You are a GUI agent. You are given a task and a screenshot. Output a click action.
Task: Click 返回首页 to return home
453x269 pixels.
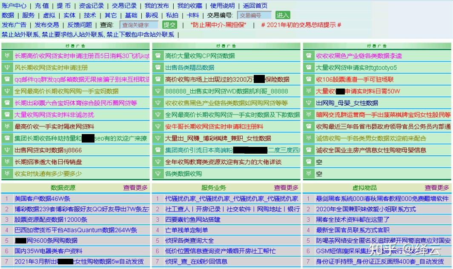(255, 6)
